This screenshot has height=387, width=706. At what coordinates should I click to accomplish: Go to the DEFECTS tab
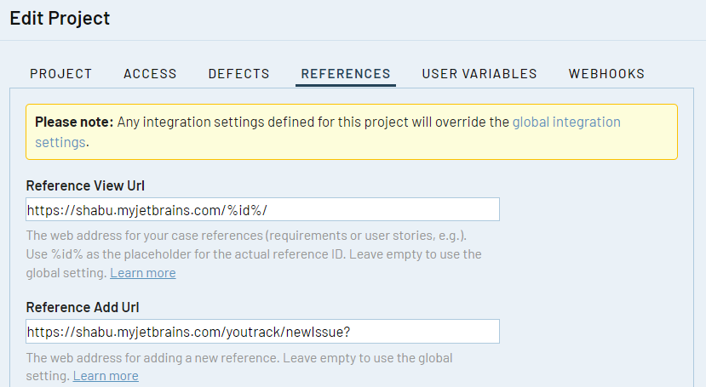click(x=238, y=74)
